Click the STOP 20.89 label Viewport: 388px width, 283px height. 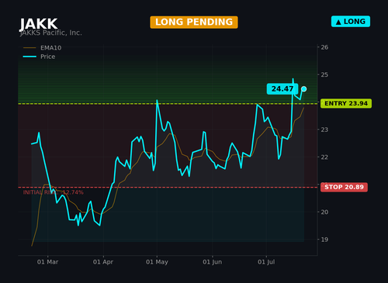(x=344, y=187)
